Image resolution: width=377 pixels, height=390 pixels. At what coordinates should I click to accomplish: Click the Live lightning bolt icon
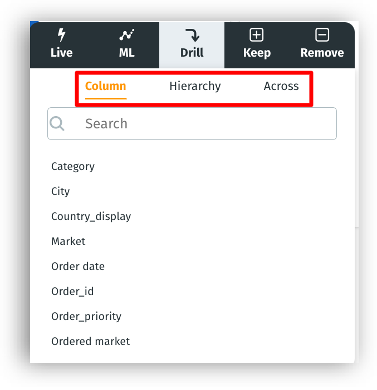pos(61,36)
